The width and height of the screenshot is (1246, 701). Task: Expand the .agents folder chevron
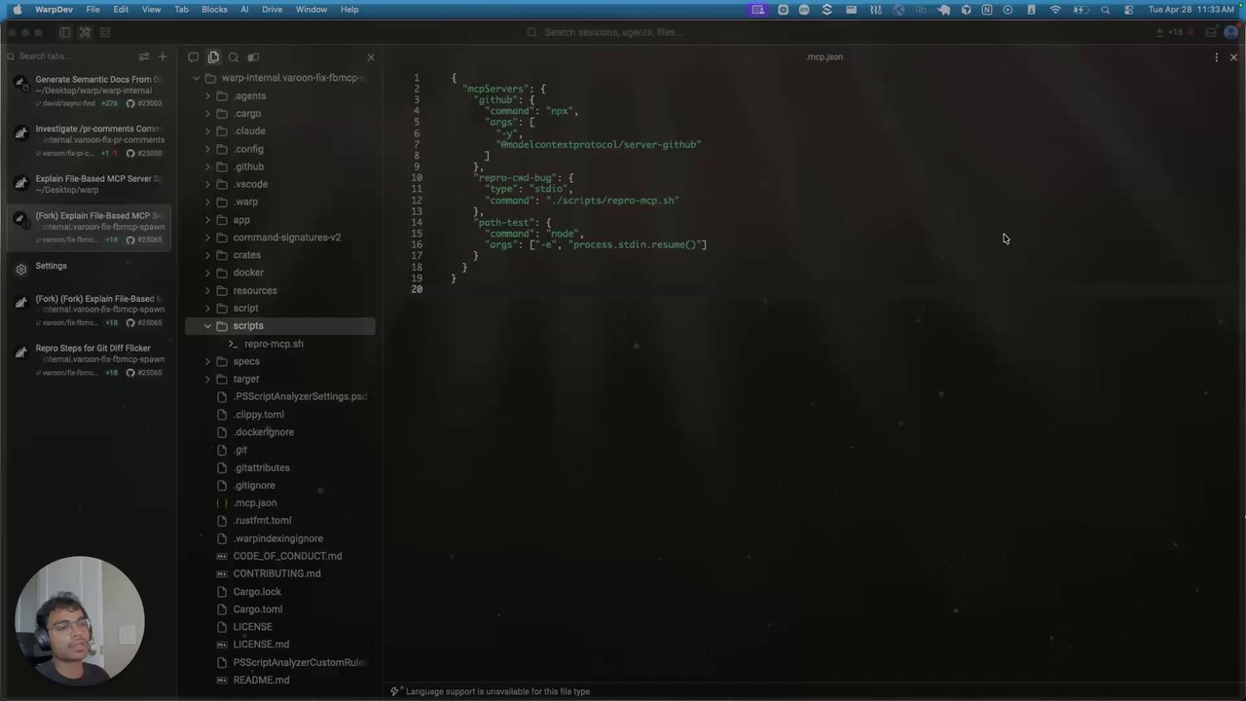click(207, 96)
